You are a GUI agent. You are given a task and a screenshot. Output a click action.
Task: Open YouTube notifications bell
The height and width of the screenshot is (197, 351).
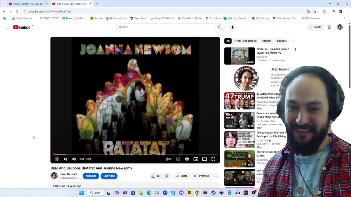[x=329, y=27]
